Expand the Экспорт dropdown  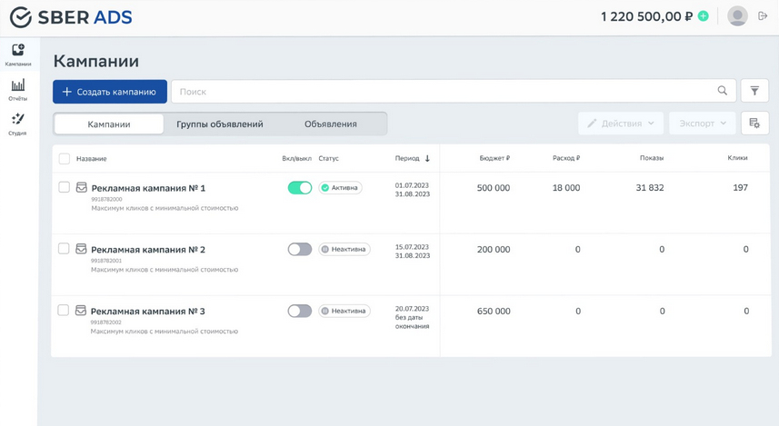[x=702, y=124]
